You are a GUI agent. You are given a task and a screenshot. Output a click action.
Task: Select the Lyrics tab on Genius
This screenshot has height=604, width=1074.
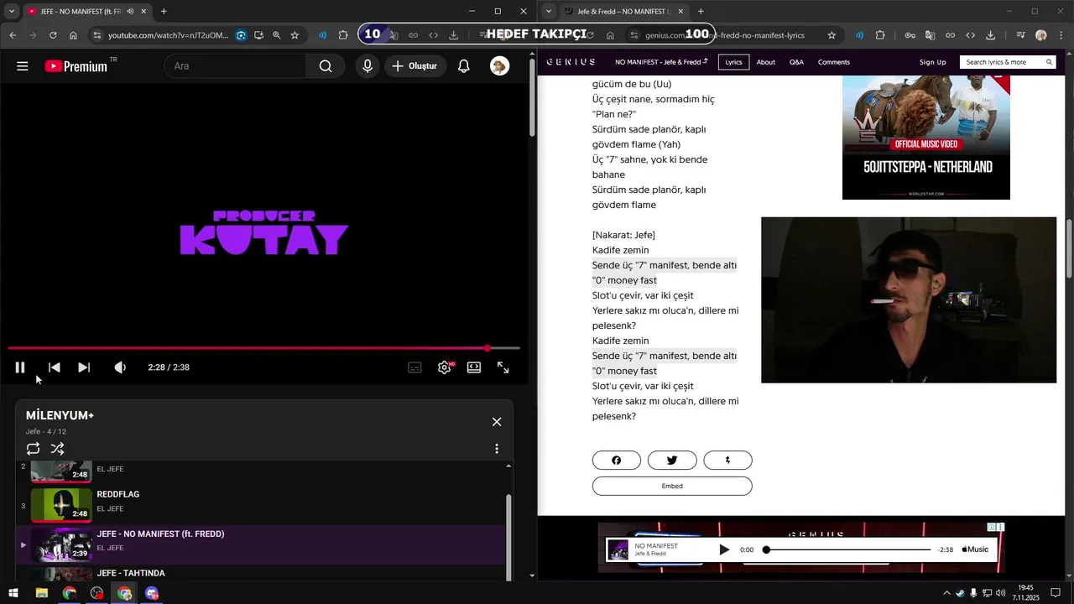coord(734,62)
